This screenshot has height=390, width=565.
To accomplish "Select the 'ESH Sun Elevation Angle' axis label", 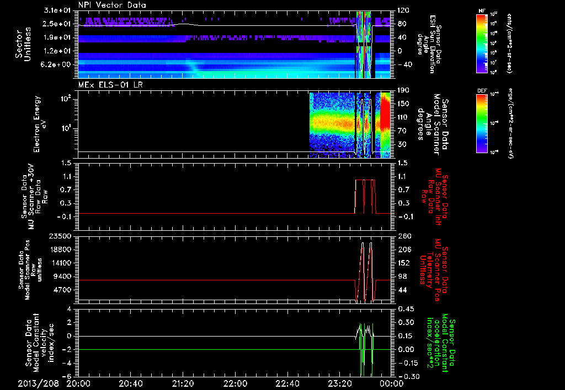I will pos(429,44).
